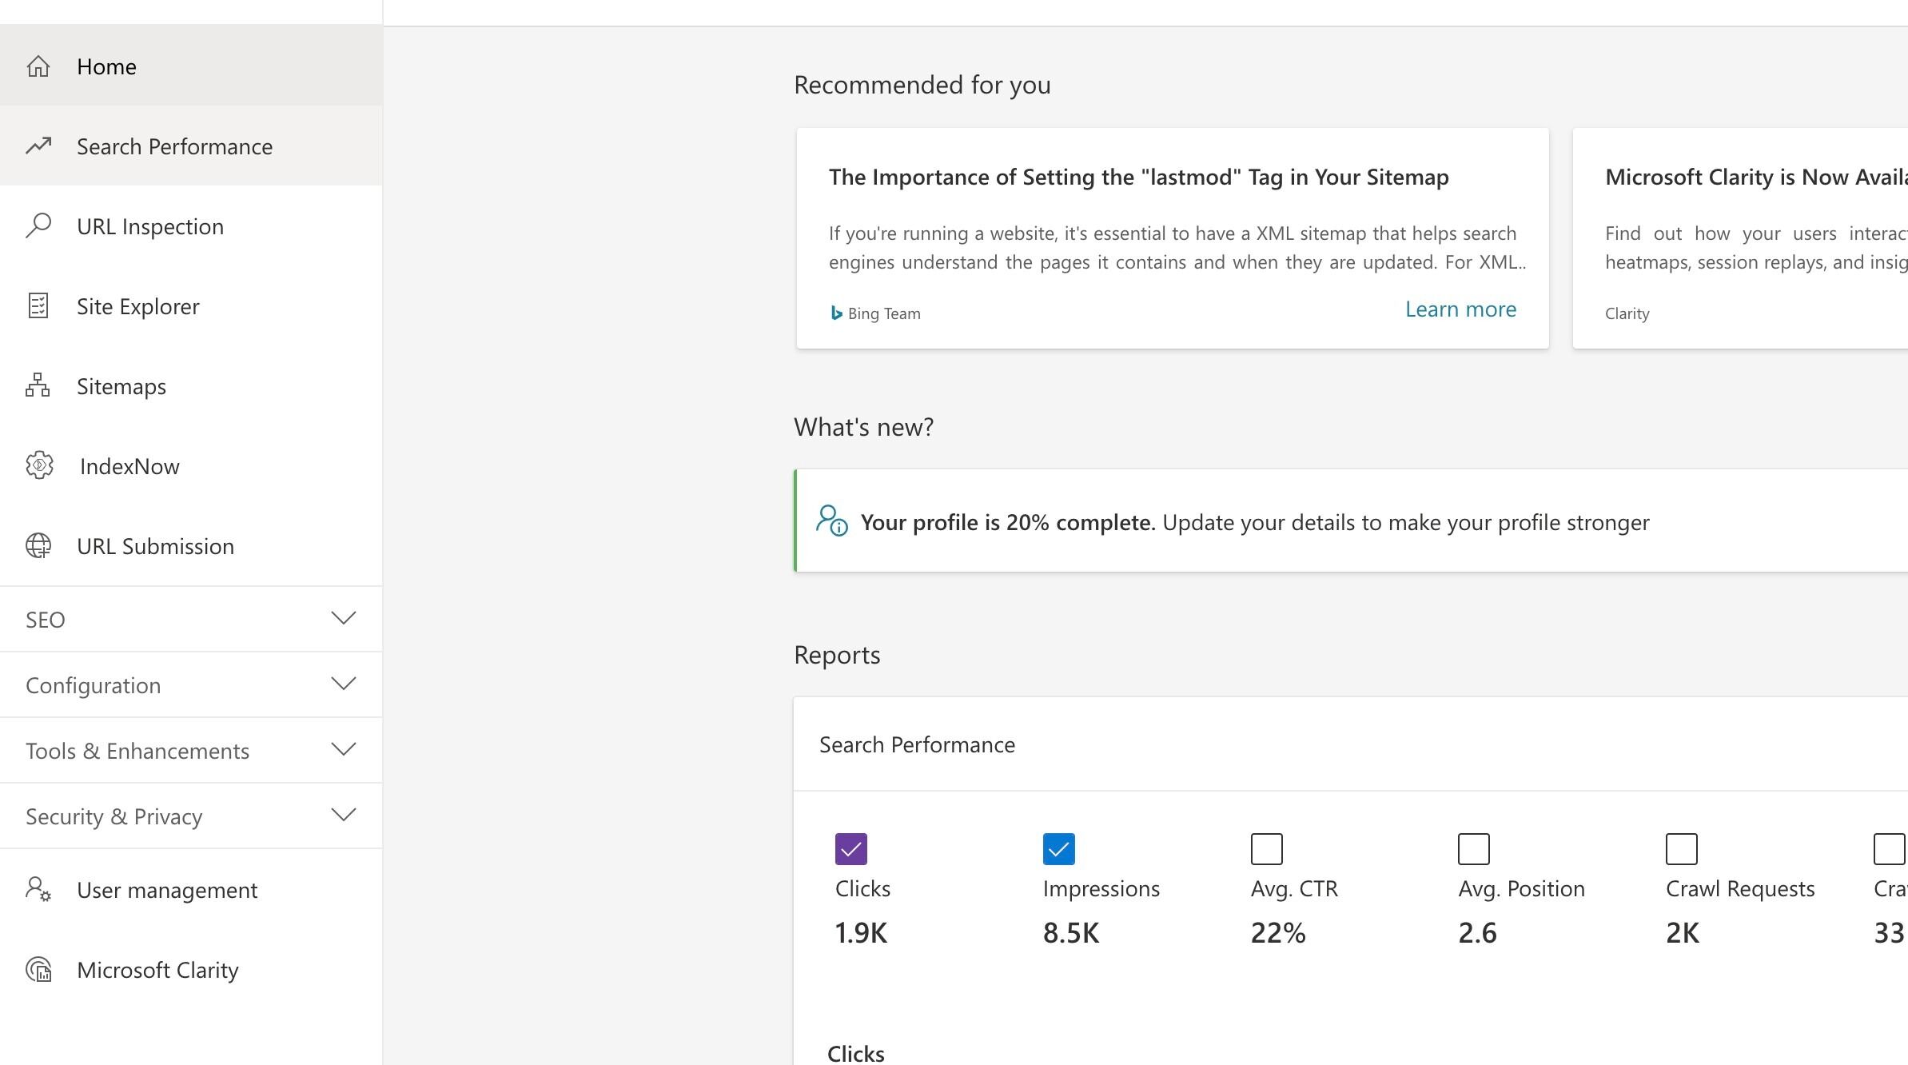The height and width of the screenshot is (1065, 1908).
Task: Click the Crawl Requests value 2K
Action: point(1683,932)
